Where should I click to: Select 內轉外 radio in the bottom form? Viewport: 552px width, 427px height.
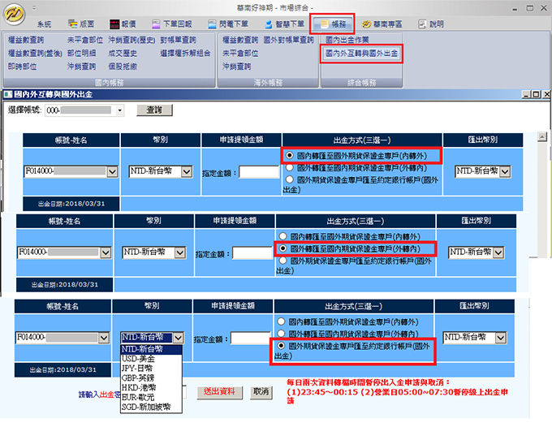pyautogui.click(x=281, y=321)
